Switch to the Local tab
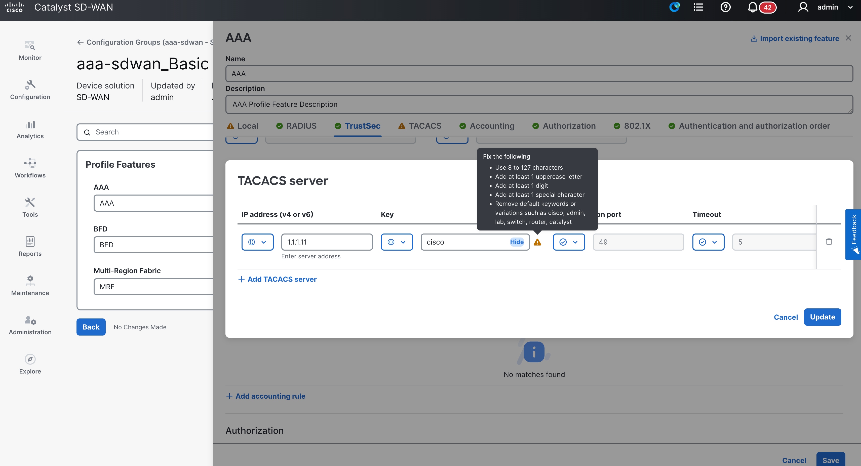The height and width of the screenshot is (466, 861). (x=243, y=126)
